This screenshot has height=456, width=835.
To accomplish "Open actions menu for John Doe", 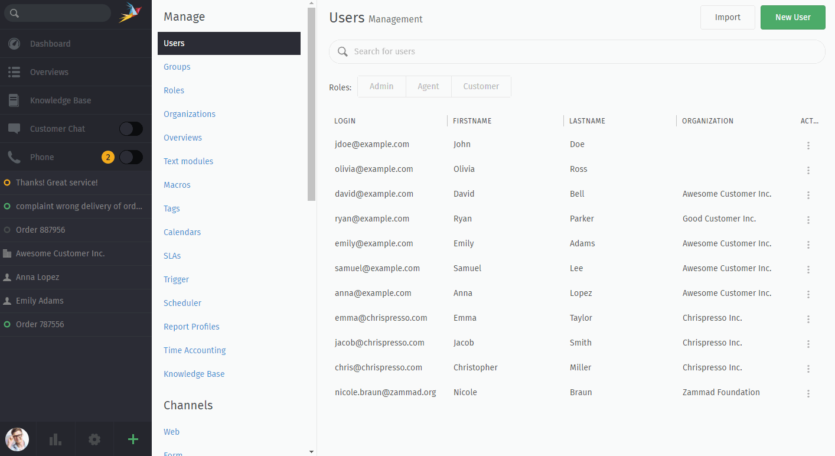I will click(808, 145).
